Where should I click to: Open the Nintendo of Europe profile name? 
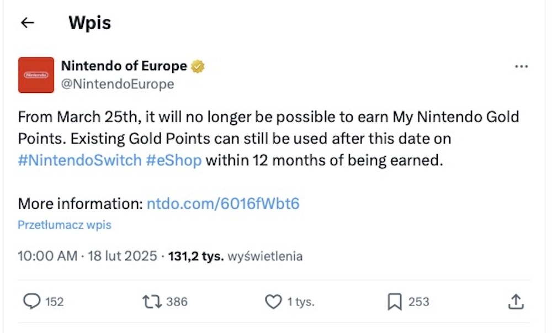coord(124,66)
